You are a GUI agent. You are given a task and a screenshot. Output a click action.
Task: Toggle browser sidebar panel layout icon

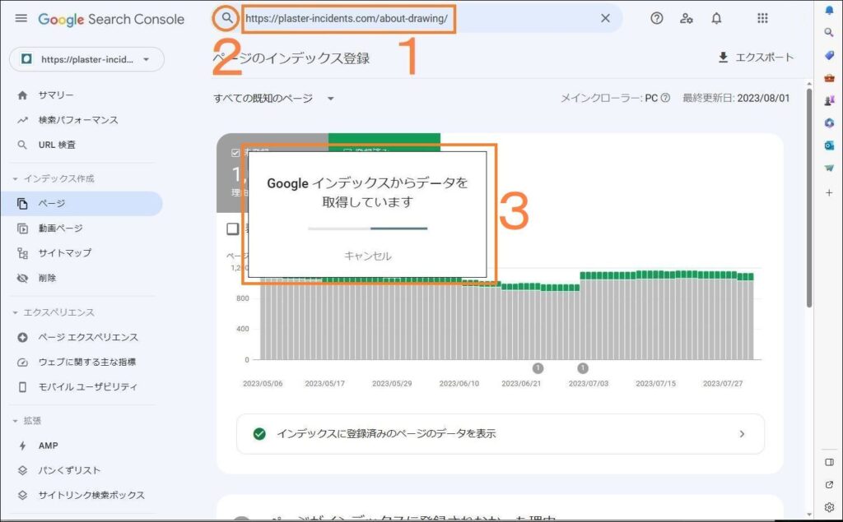(x=829, y=462)
